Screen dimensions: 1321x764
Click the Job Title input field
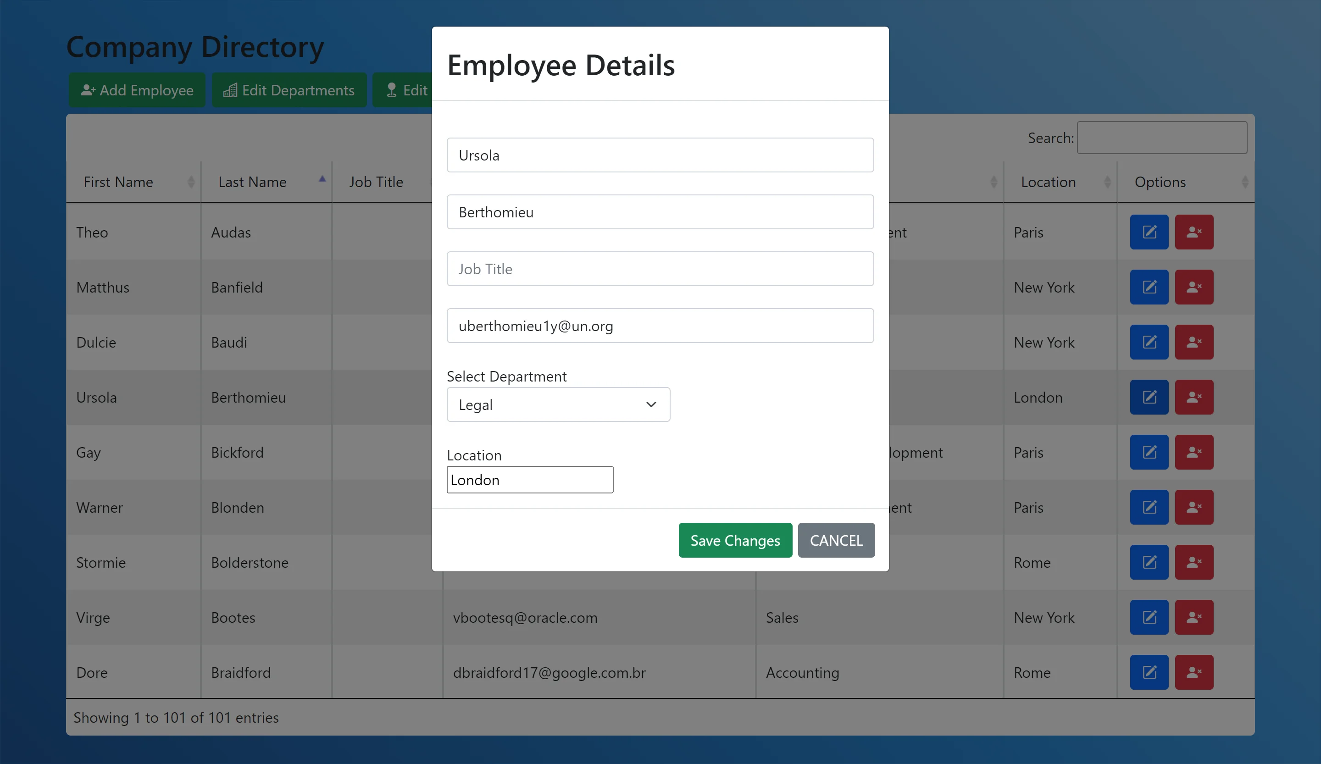(x=660, y=269)
